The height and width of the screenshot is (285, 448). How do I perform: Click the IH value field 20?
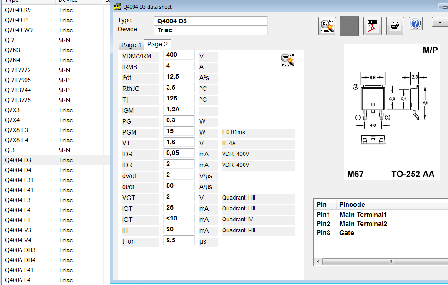click(179, 229)
